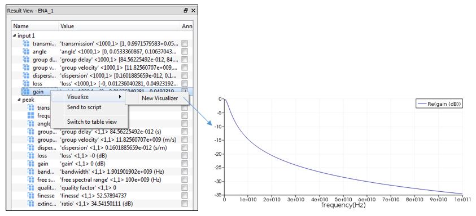Undock the Result View panel
This screenshot has width=476, height=216.
[186, 11]
